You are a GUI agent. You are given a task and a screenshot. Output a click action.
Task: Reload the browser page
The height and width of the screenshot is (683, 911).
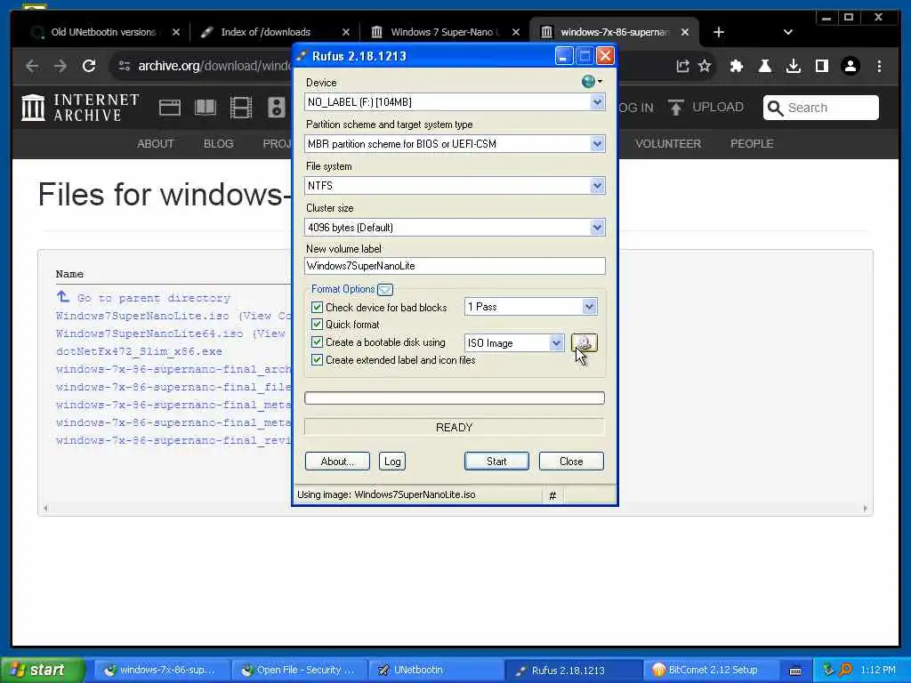pos(89,66)
